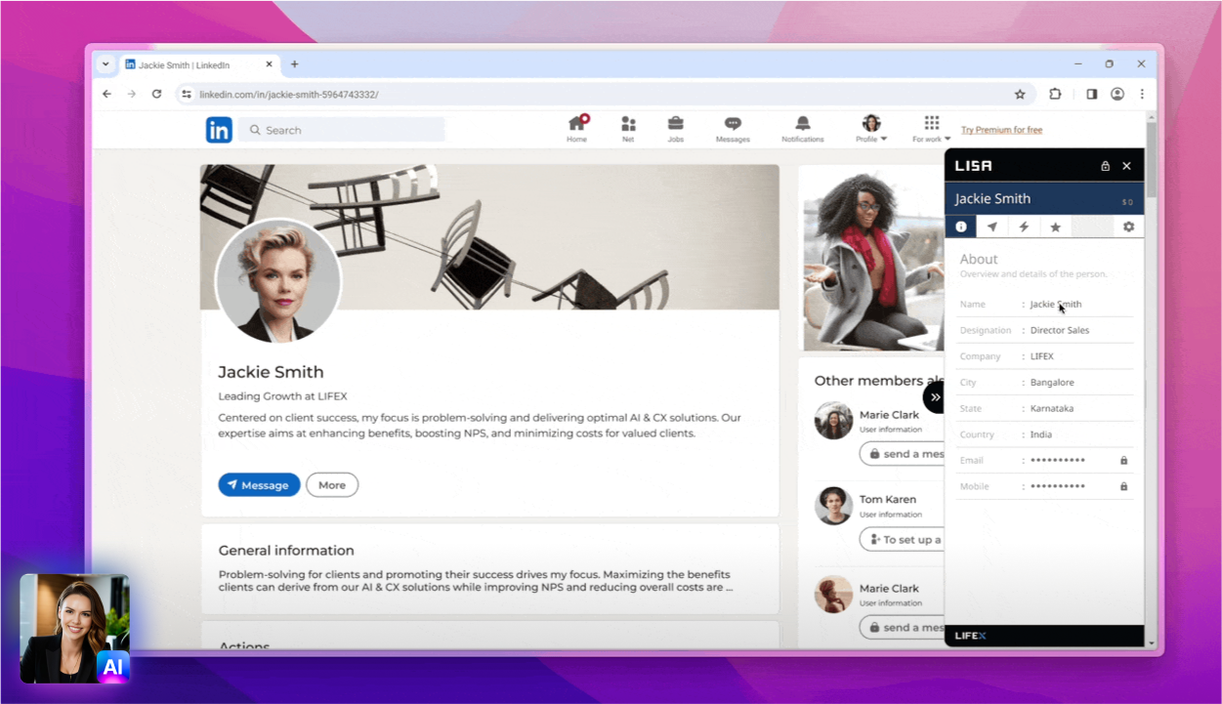Select the lightning bolt tab in LISA
1222x704 pixels.
click(1024, 227)
